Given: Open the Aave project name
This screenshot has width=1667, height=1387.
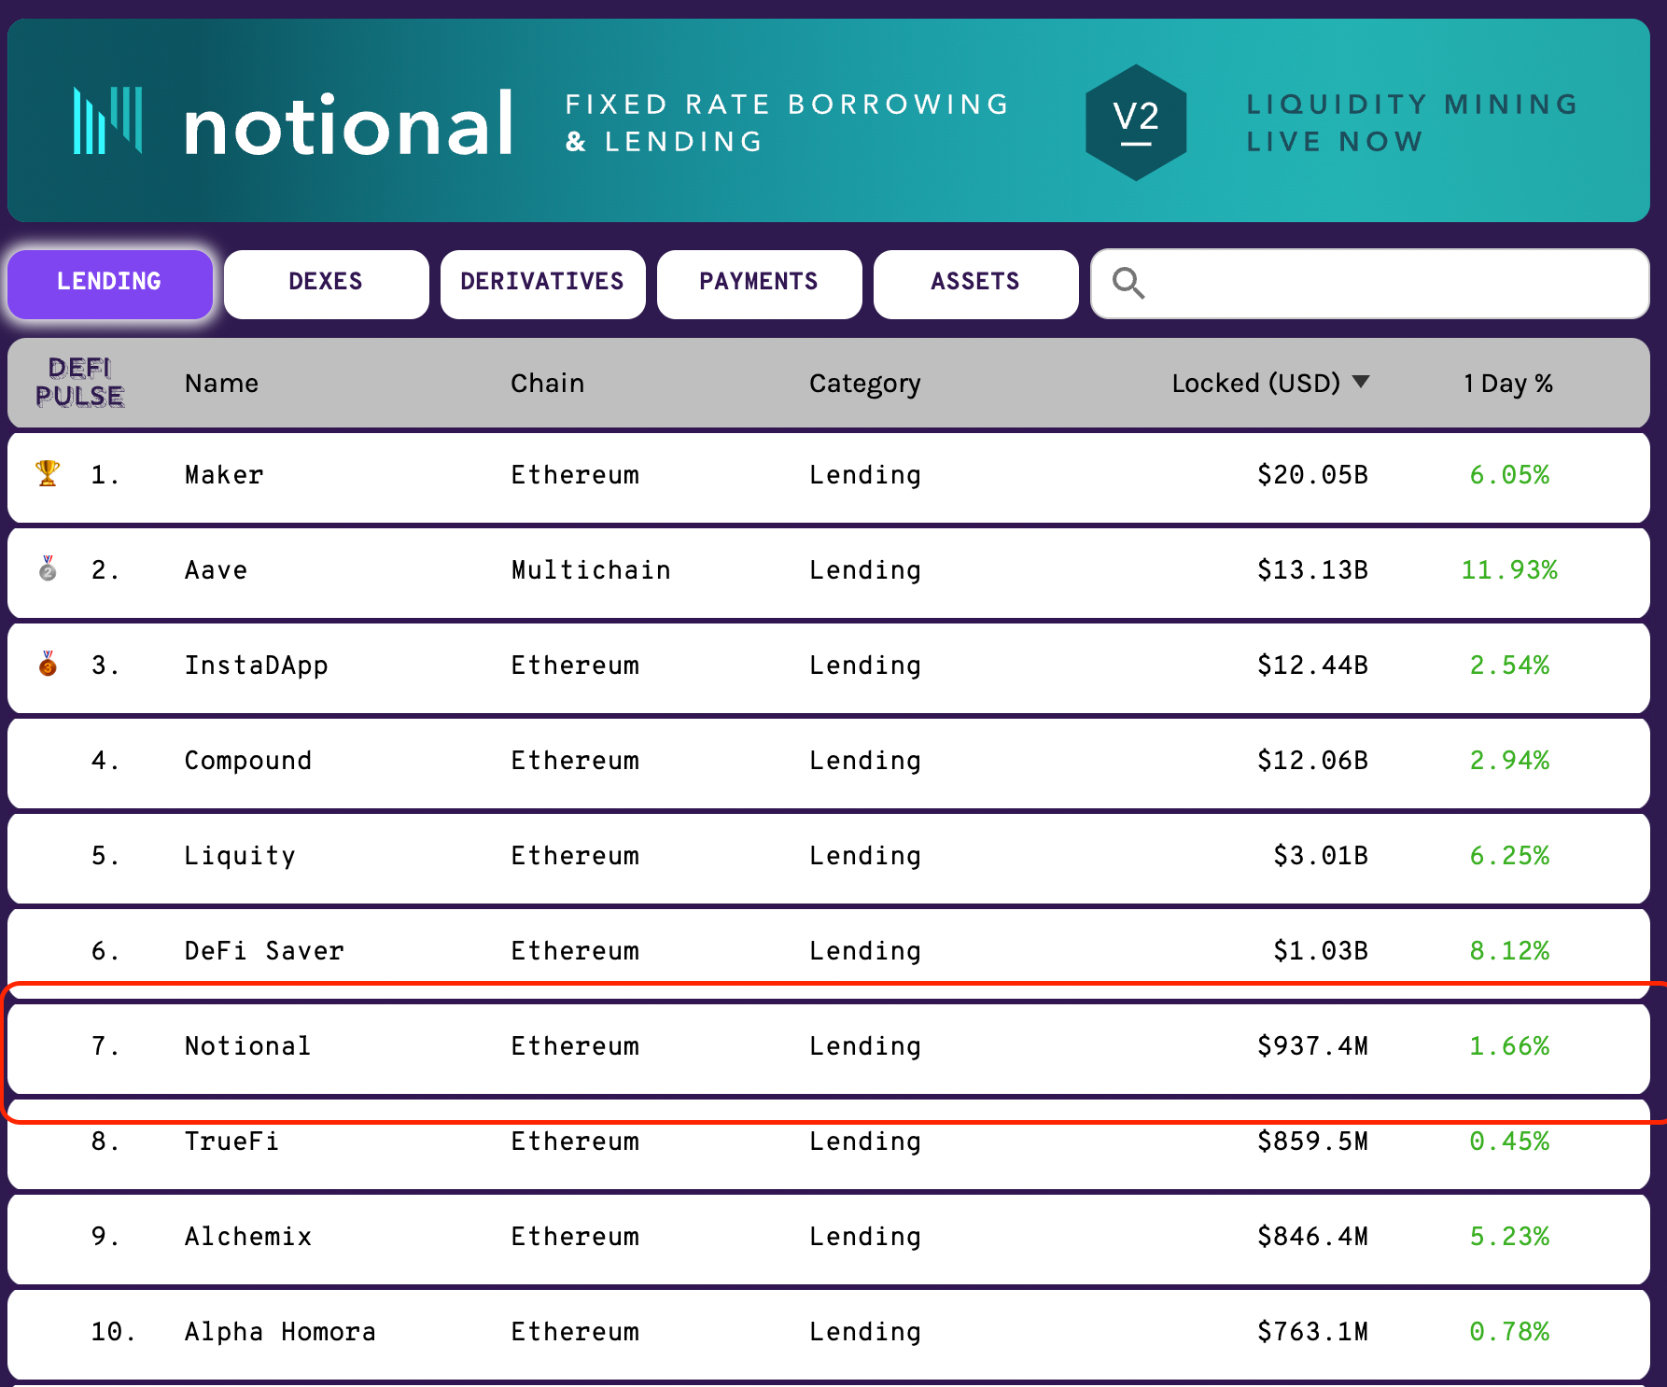Looking at the screenshot, I should (217, 570).
